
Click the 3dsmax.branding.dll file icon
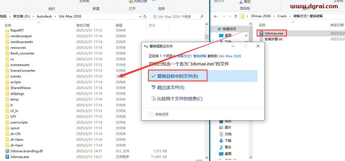click(7, 151)
